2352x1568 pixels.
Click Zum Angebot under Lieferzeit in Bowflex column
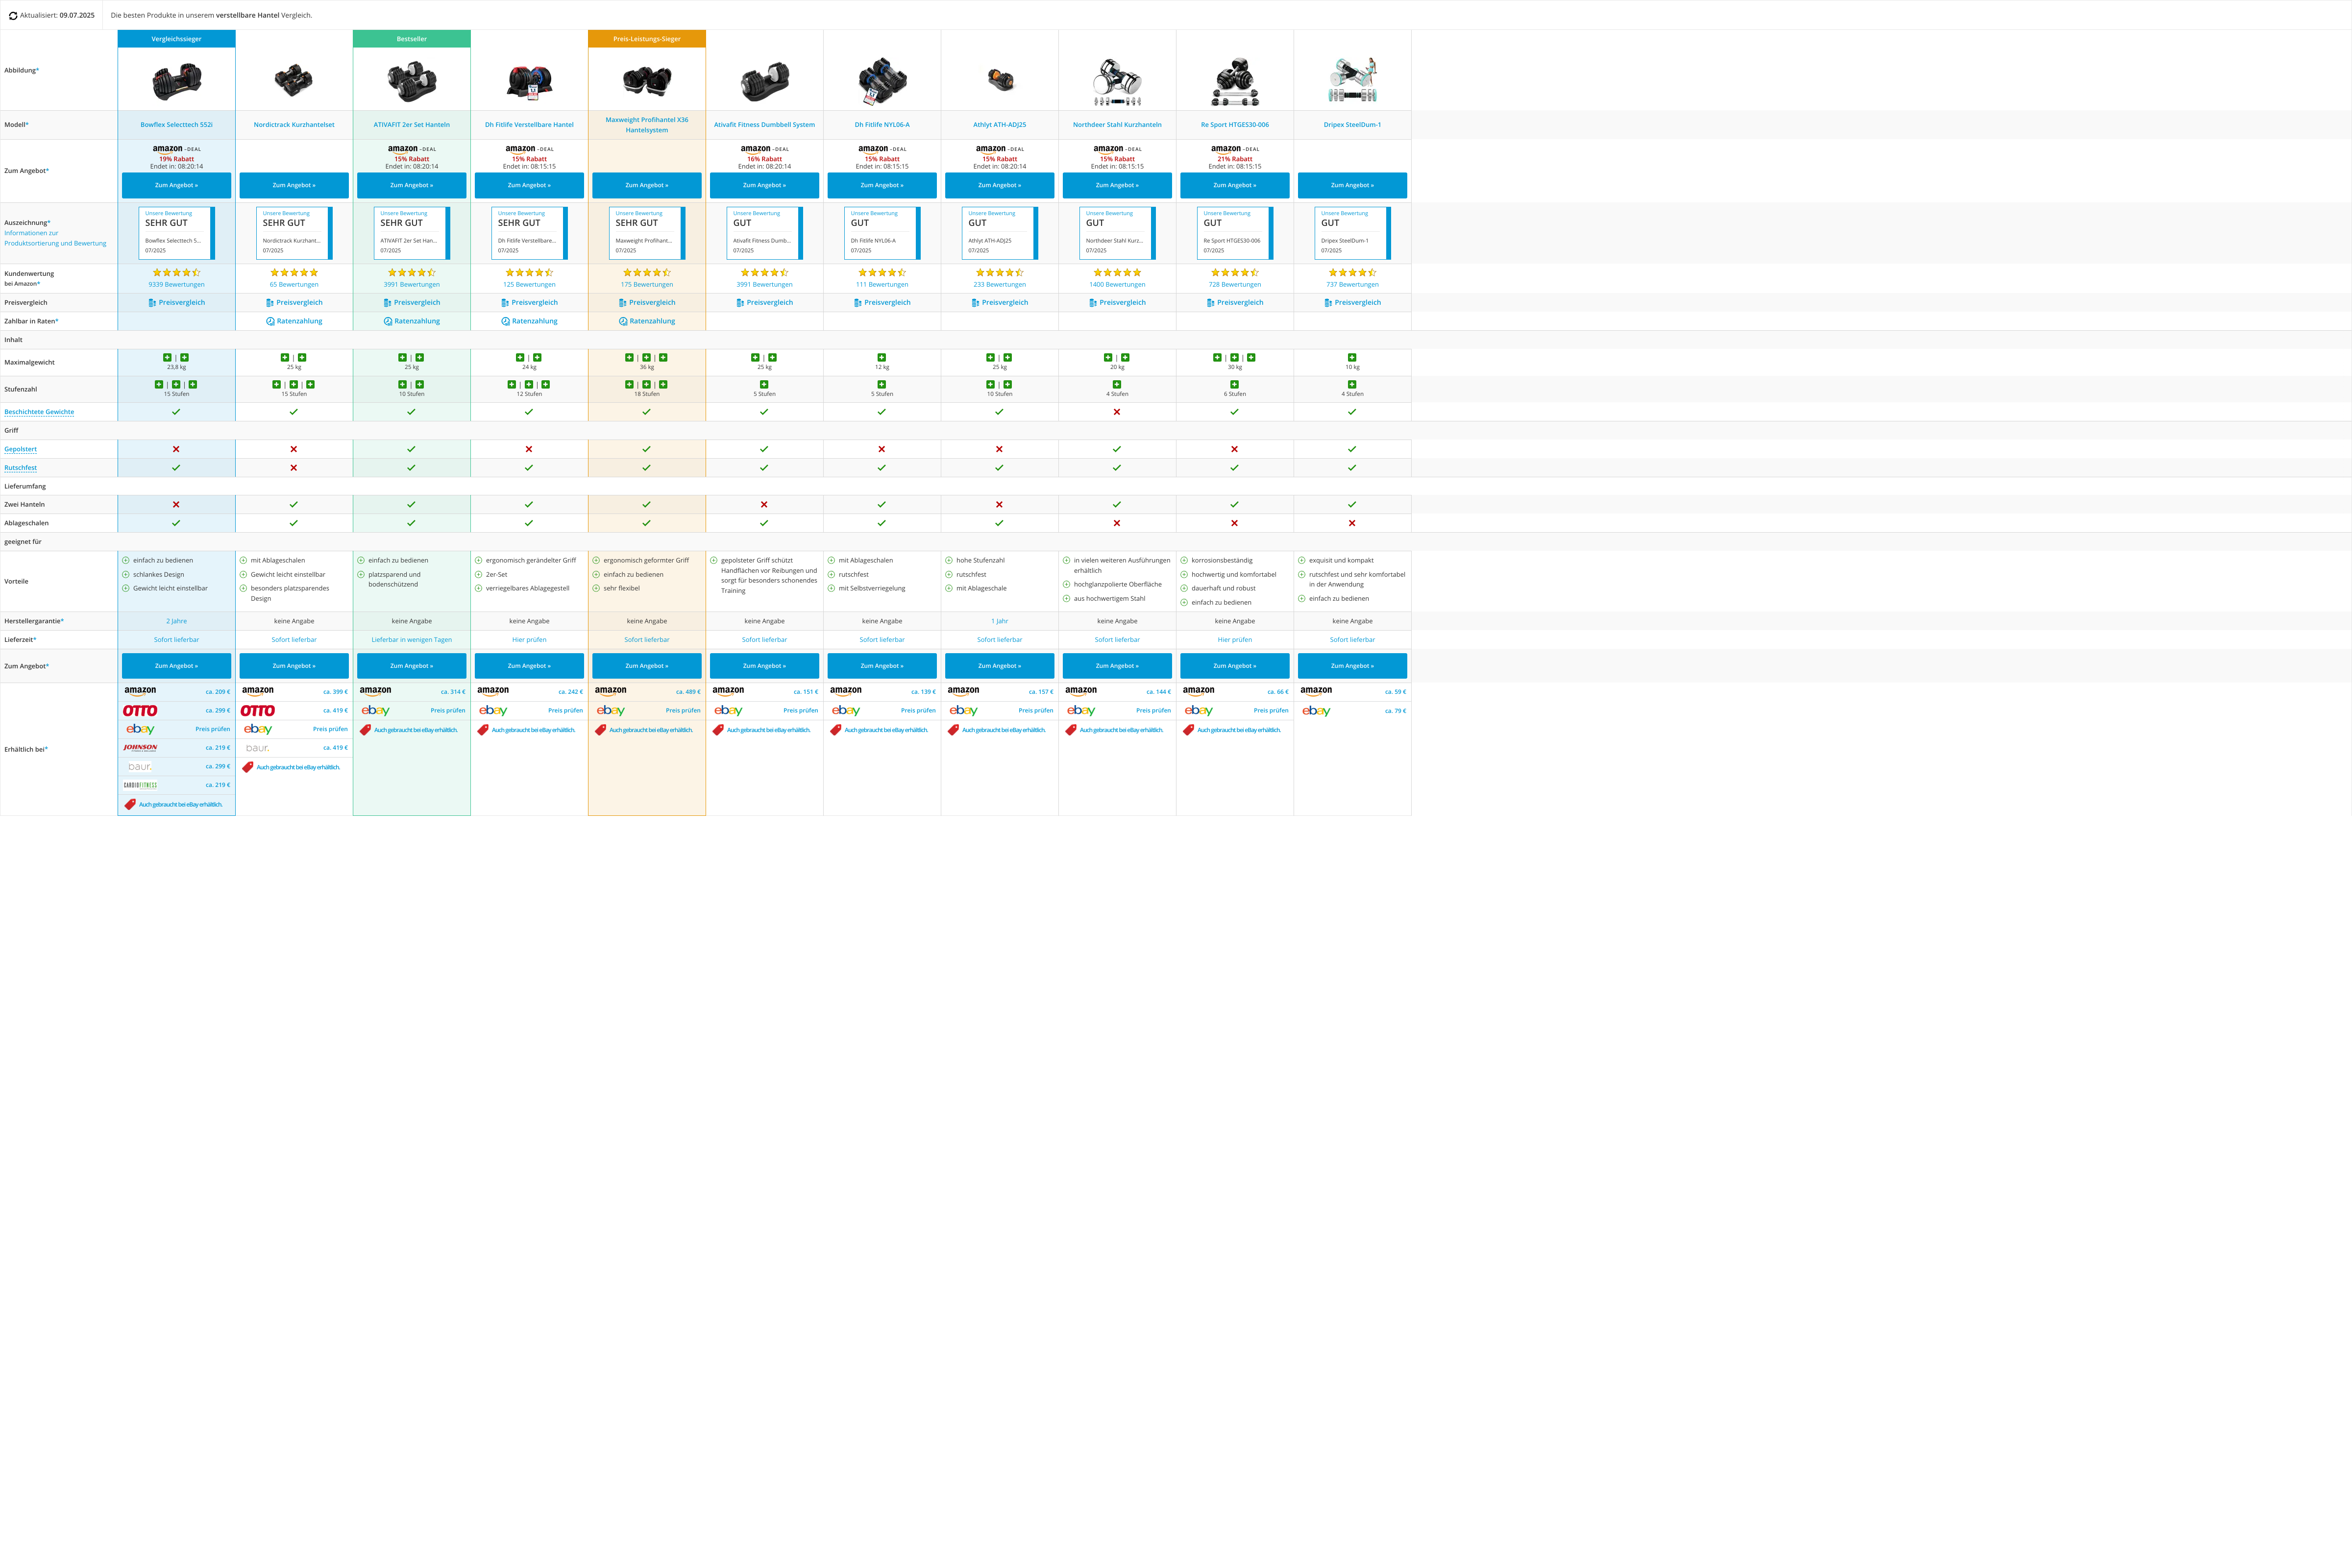click(x=176, y=666)
